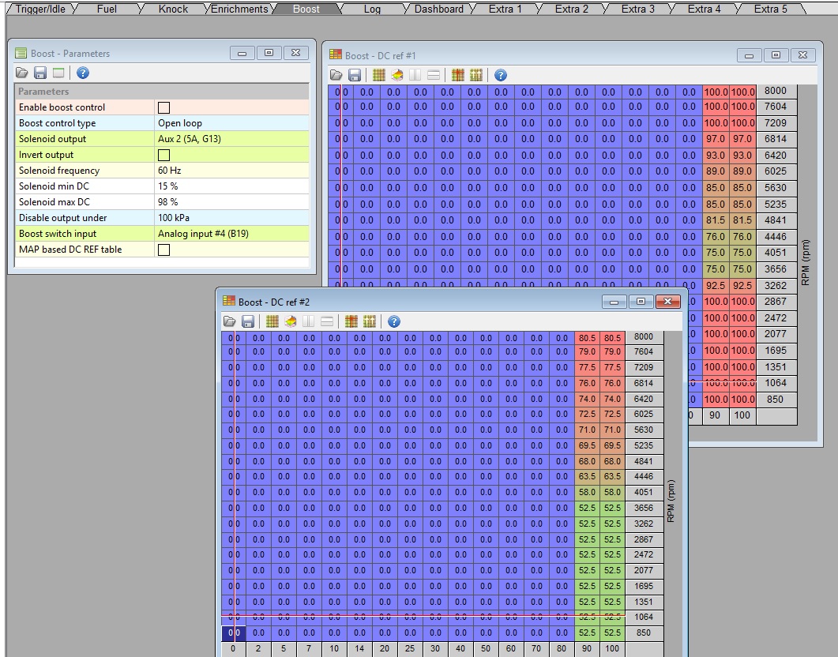Open the Boost control type dropdown showing Open loop
This screenshot has height=657, width=838.
[231, 123]
